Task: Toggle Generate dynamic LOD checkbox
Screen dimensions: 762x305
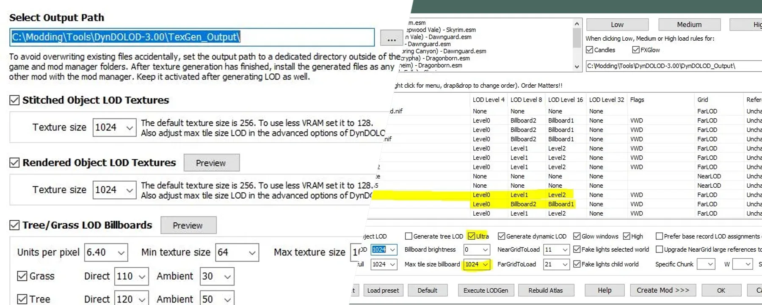Action: (501, 236)
